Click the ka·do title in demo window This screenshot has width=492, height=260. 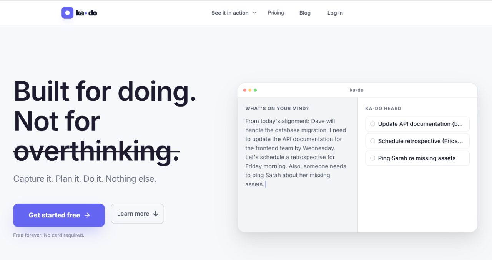click(357, 90)
